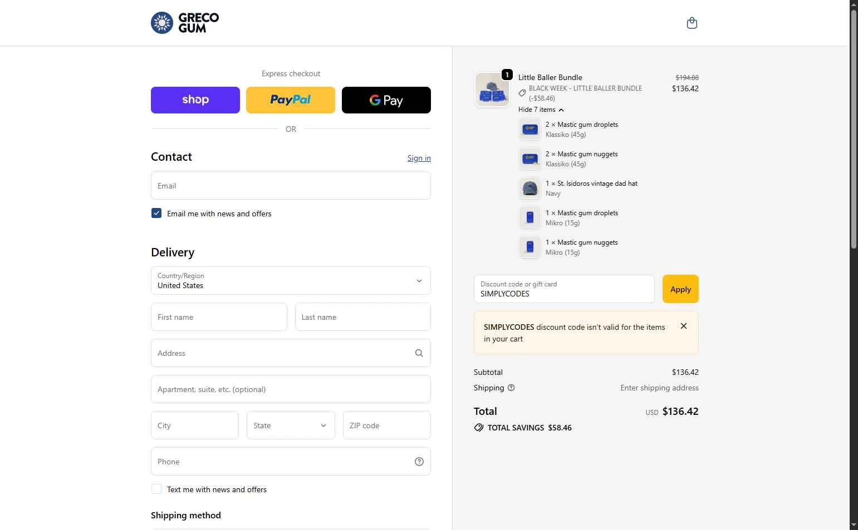858x530 pixels.
Task: Click the Mastic gum droplets Klassiko thumbnail
Action: pos(530,130)
